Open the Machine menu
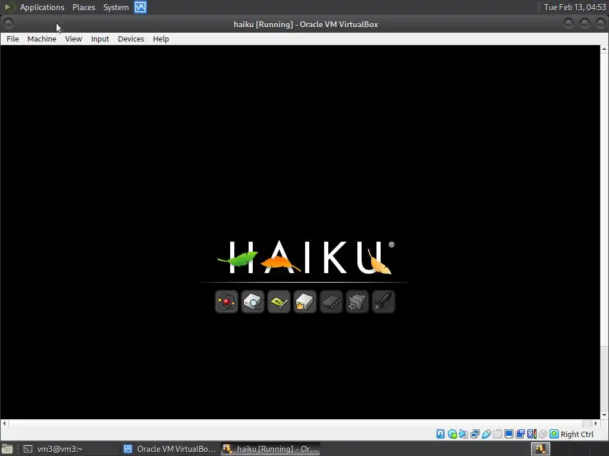 (42, 39)
